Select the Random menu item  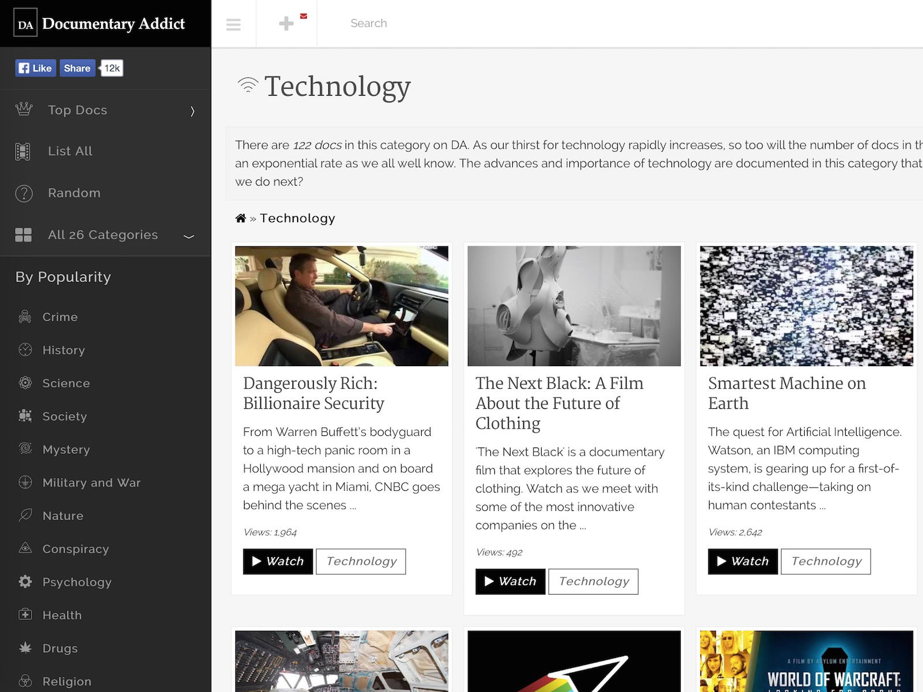[x=74, y=193]
